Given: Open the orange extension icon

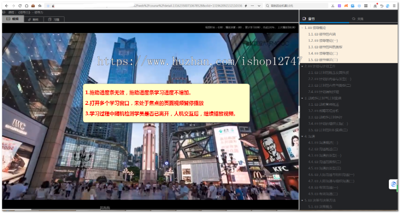Looking at the screenshot, I should click(x=346, y=6).
